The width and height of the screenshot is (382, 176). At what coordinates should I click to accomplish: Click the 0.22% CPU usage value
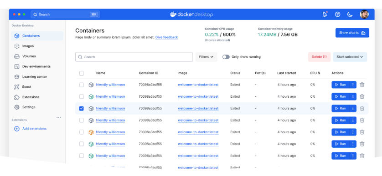tap(212, 35)
